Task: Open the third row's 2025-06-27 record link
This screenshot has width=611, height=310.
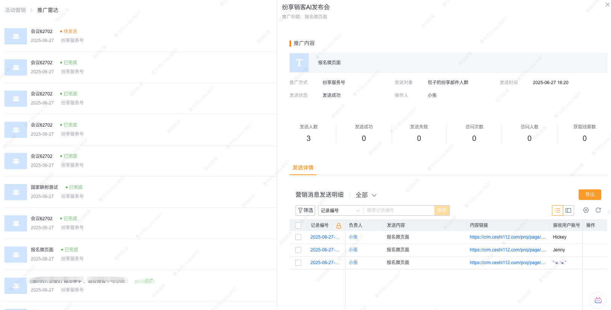Action: 325,263
